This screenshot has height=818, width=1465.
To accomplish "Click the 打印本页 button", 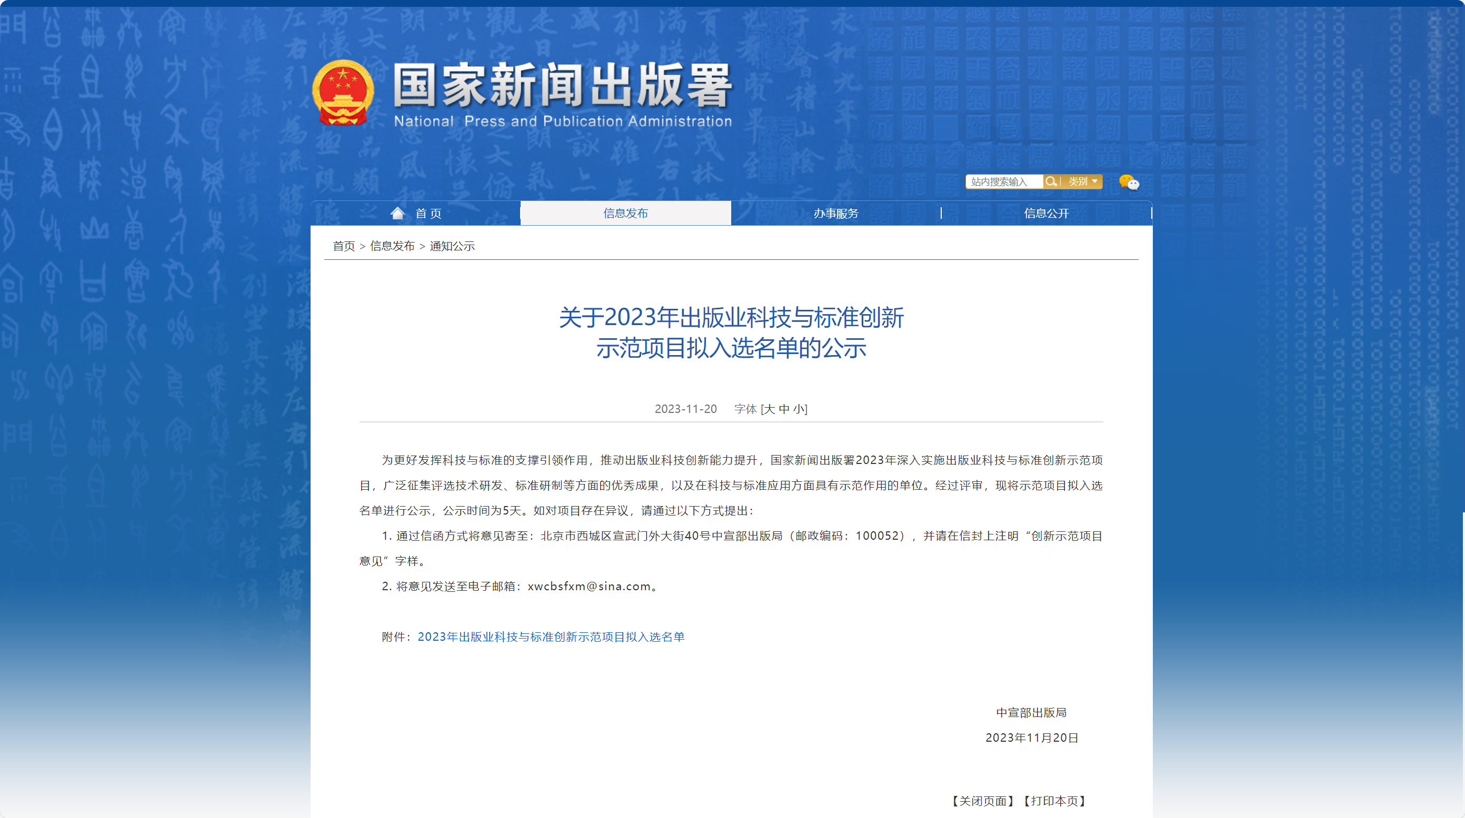I will tap(1054, 801).
